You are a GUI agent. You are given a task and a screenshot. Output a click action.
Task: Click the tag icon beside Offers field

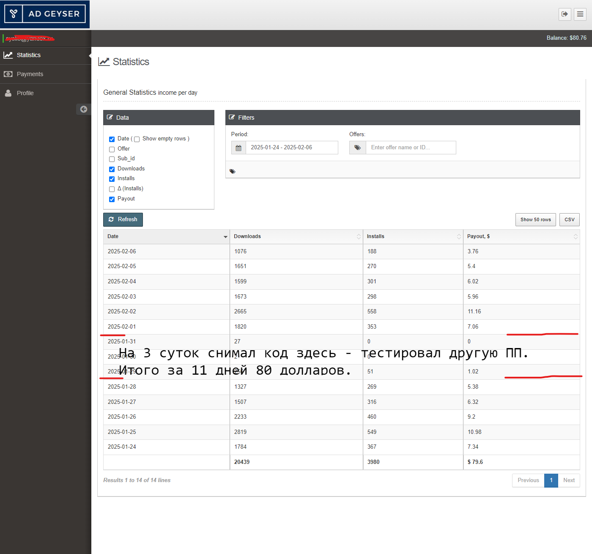tap(357, 148)
